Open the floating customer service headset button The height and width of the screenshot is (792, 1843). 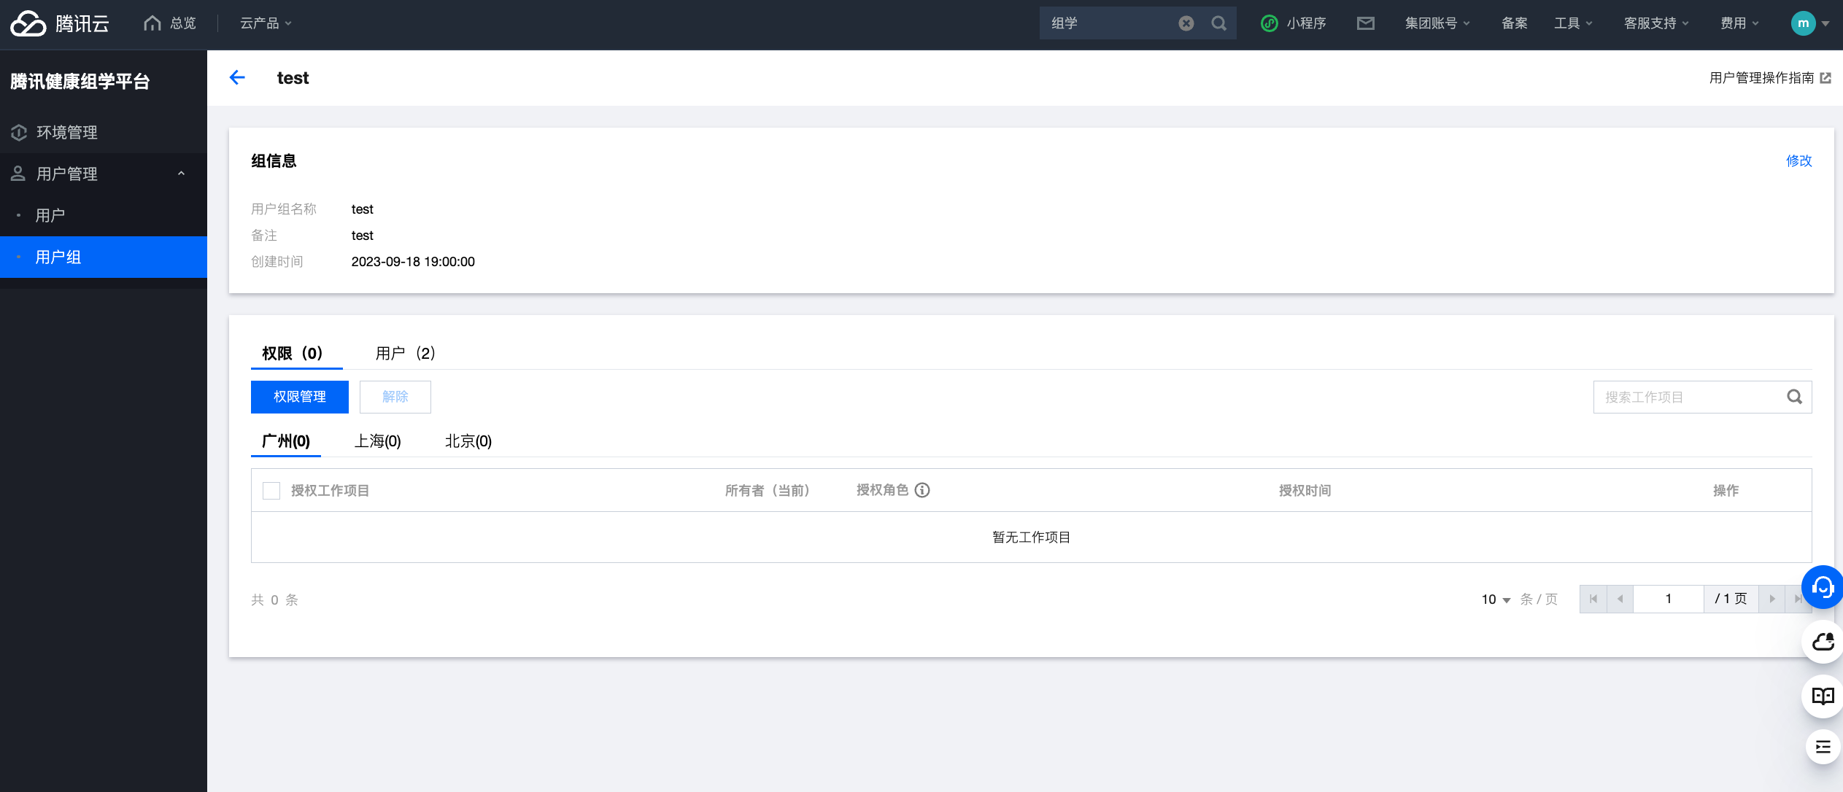pos(1822,587)
